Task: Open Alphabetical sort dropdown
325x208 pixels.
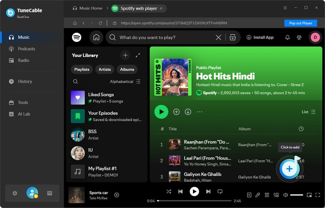Action: pos(125,82)
